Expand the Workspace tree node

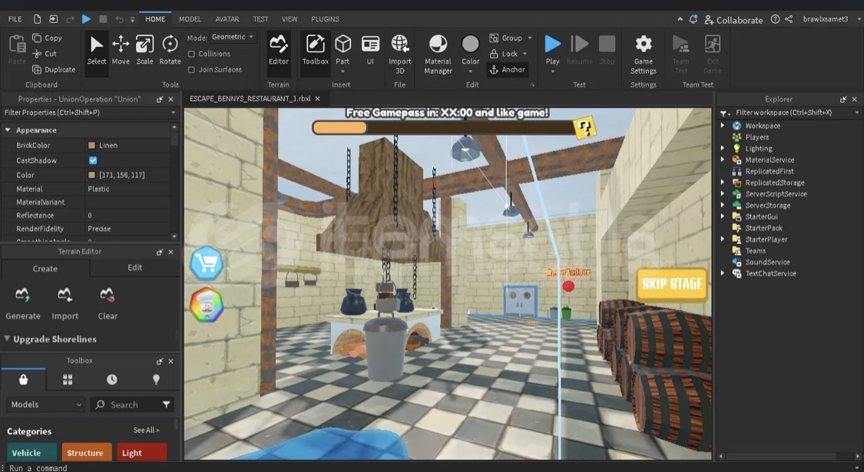(x=723, y=126)
